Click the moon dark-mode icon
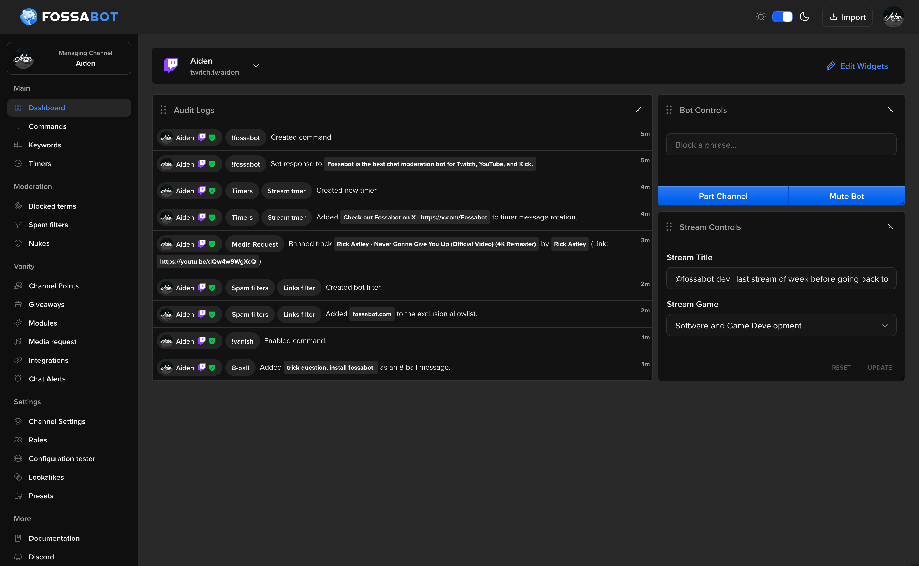The width and height of the screenshot is (919, 566). click(804, 17)
